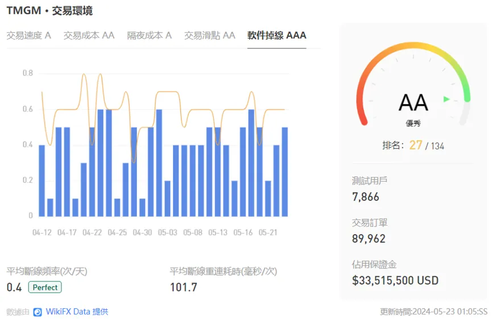Image resolution: width=492 pixels, height=319 pixels.
Task: Click the ranking total 134
Action: [x=437, y=146]
